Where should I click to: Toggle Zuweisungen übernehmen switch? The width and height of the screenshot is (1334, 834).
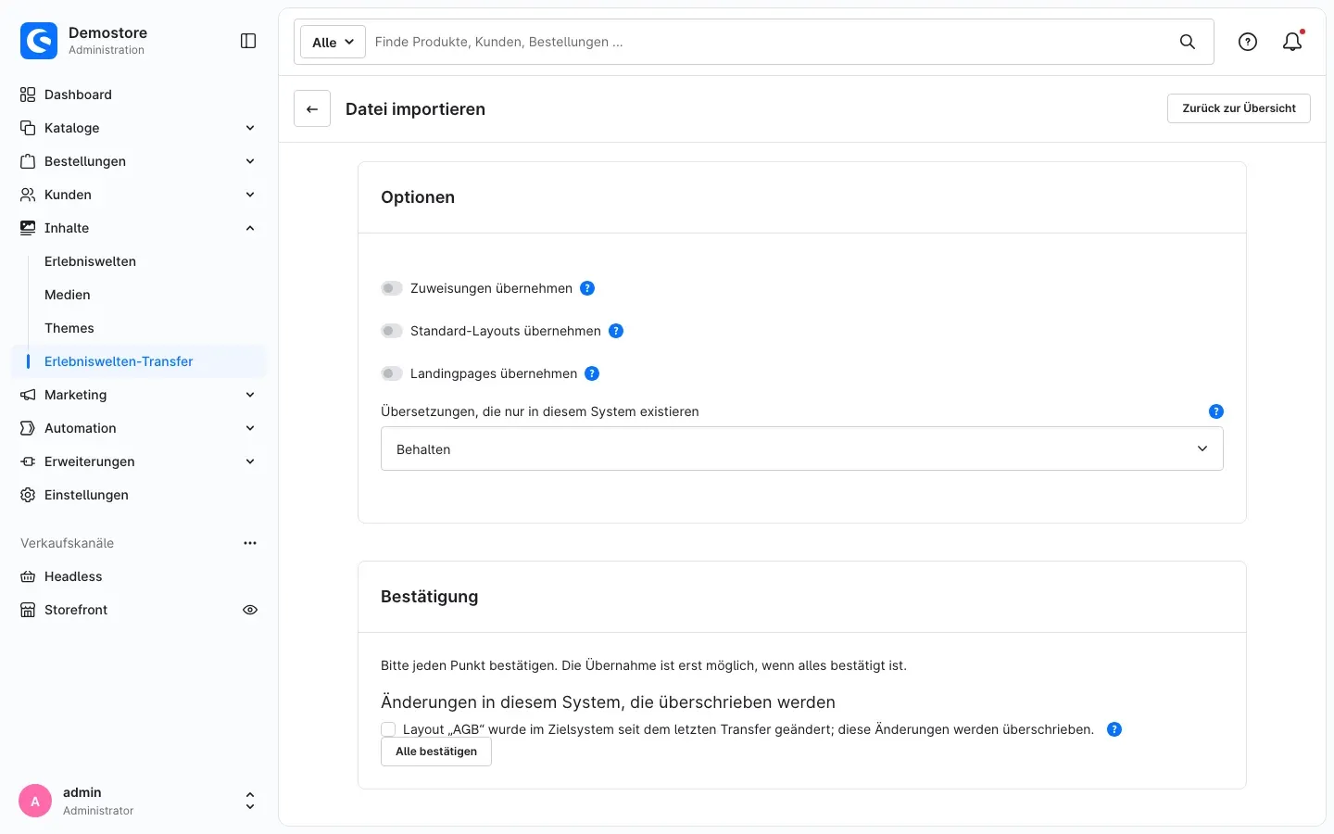click(392, 288)
